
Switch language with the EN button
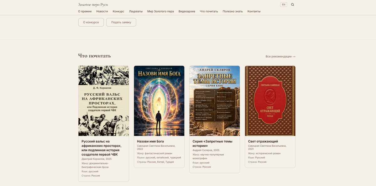point(284,5)
